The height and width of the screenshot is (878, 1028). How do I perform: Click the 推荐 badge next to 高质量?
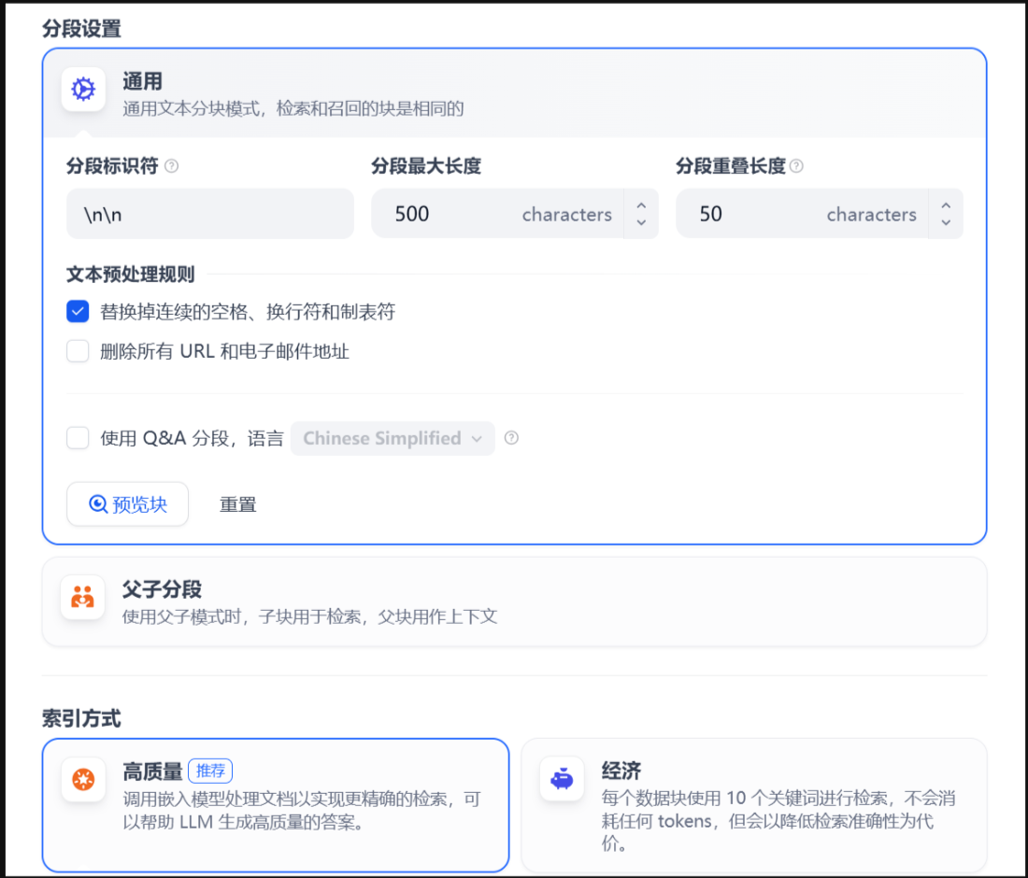[x=210, y=771]
